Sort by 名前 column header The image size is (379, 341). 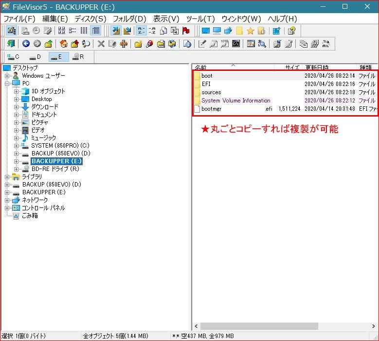234,67
